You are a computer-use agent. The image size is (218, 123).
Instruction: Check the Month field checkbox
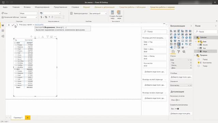(x=199, y=45)
